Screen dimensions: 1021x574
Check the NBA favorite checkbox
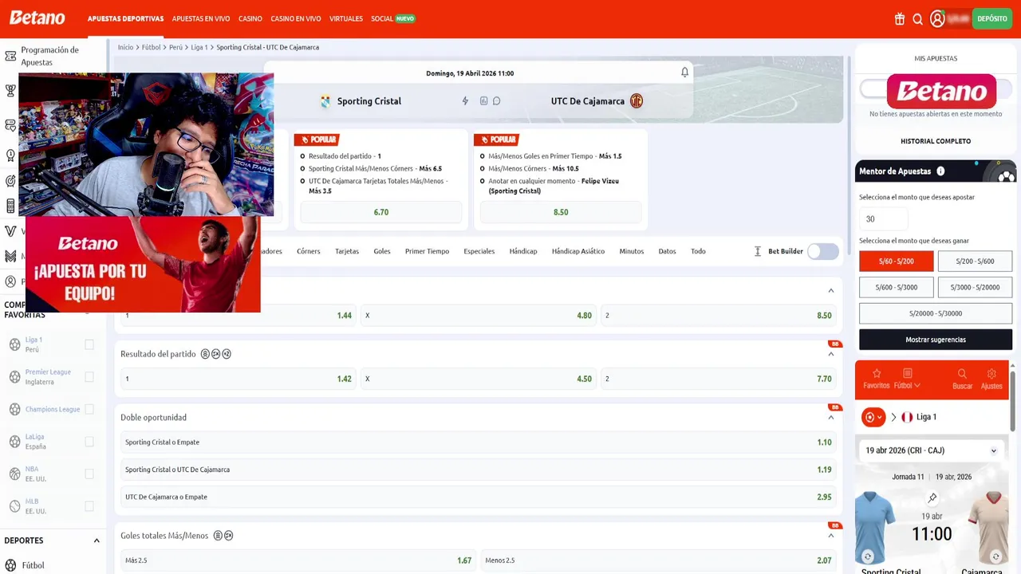(x=89, y=474)
